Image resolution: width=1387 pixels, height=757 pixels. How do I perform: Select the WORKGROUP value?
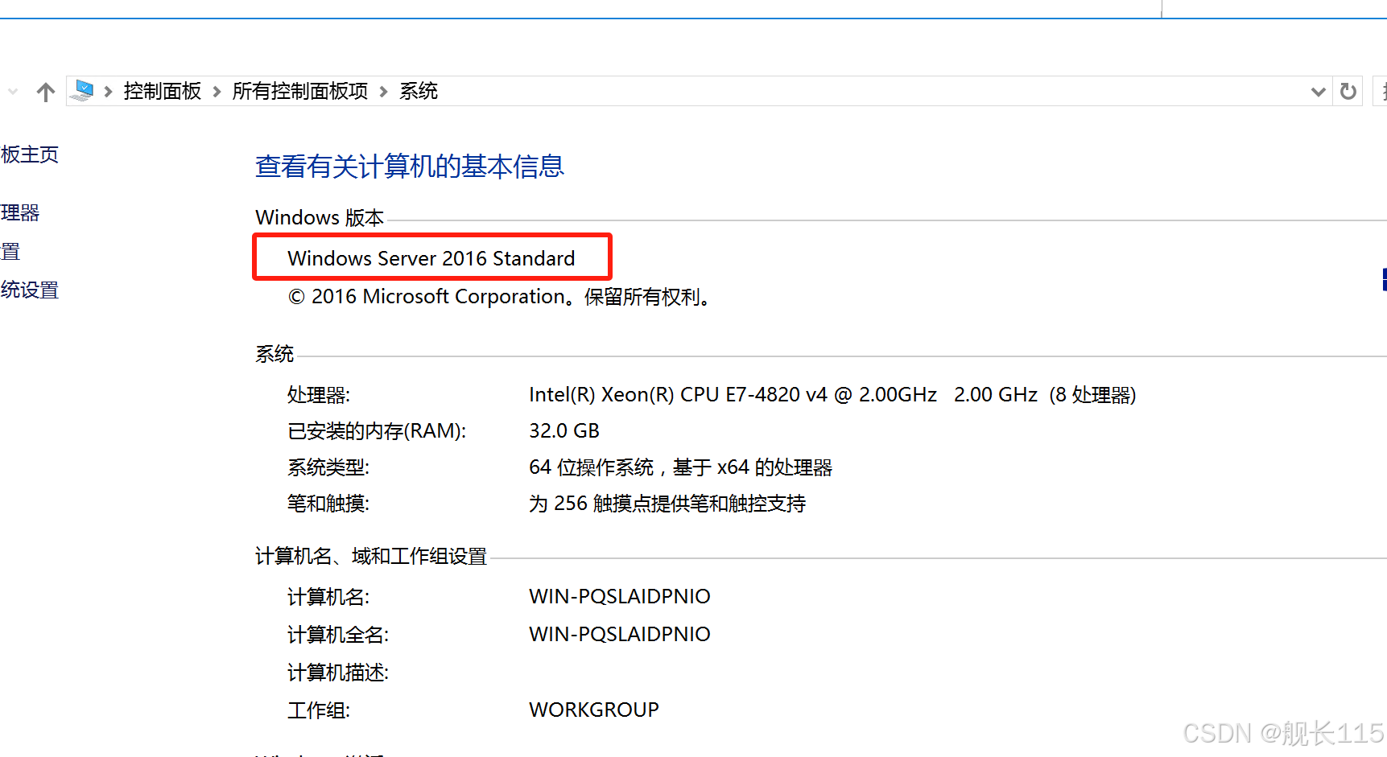tap(594, 710)
